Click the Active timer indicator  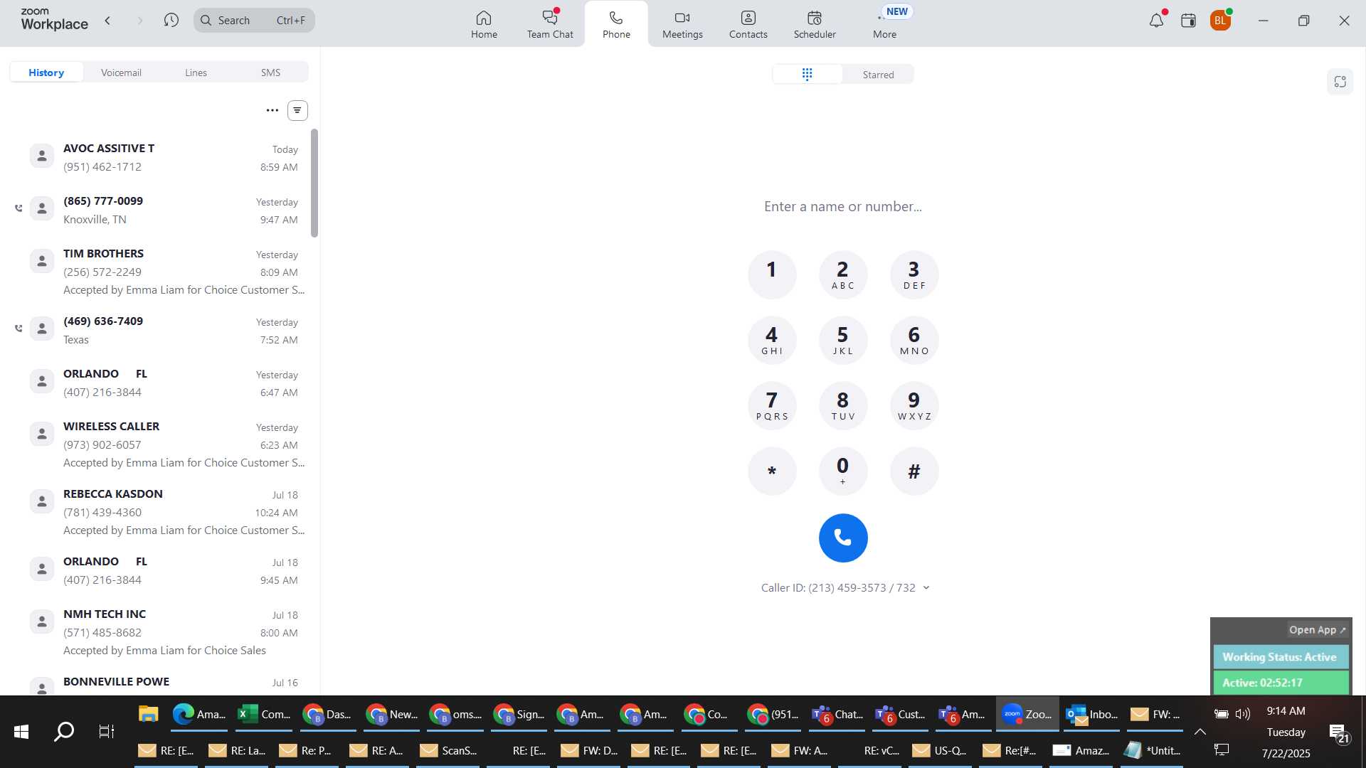tap(1280, 683)
